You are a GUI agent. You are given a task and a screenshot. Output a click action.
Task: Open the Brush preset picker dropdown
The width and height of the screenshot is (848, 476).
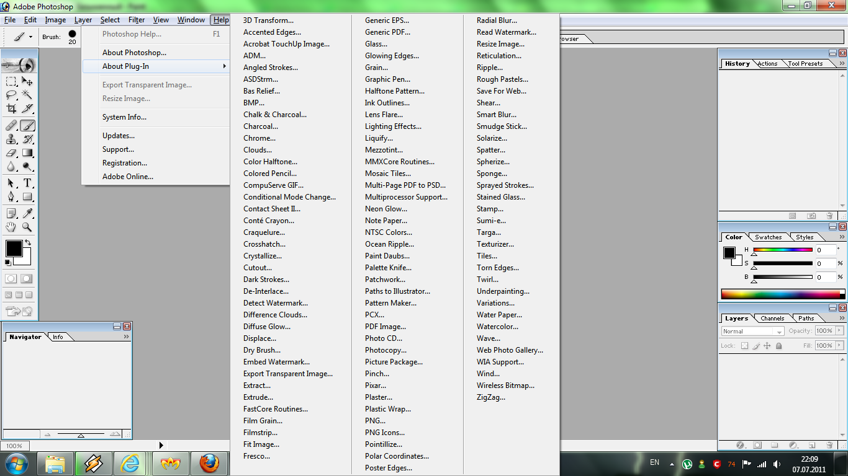[72, 37]
